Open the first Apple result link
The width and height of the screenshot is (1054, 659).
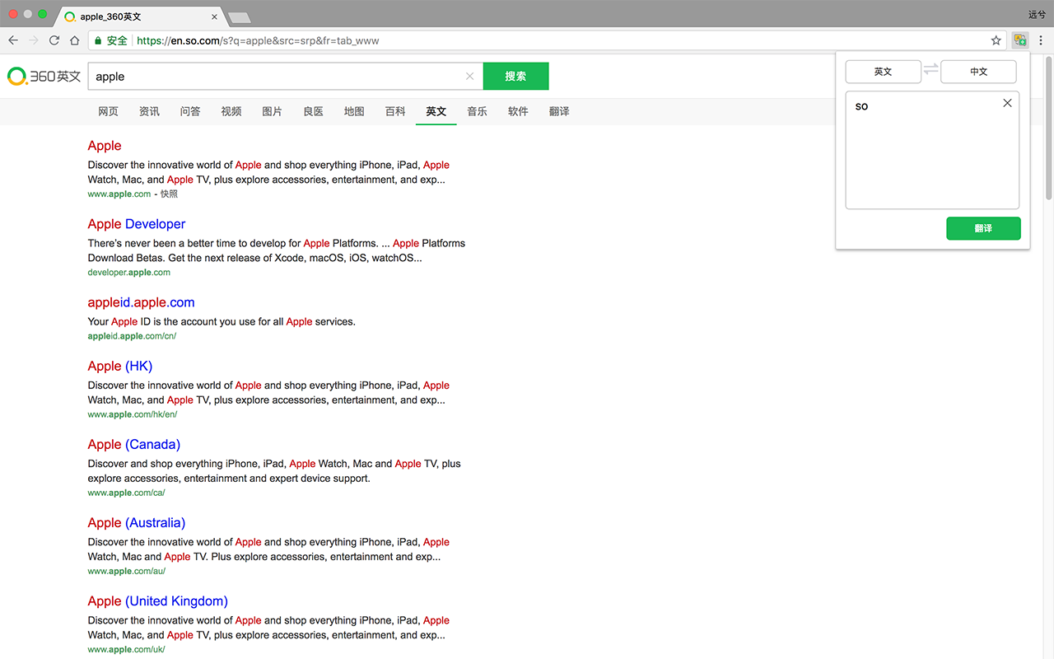point(105,146)
